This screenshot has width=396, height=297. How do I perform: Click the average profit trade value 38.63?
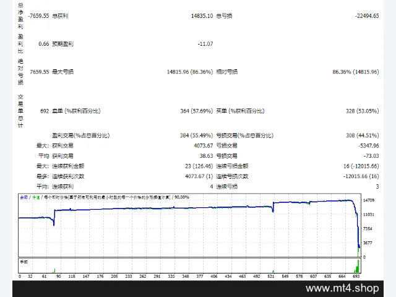[x=206, y=156]
